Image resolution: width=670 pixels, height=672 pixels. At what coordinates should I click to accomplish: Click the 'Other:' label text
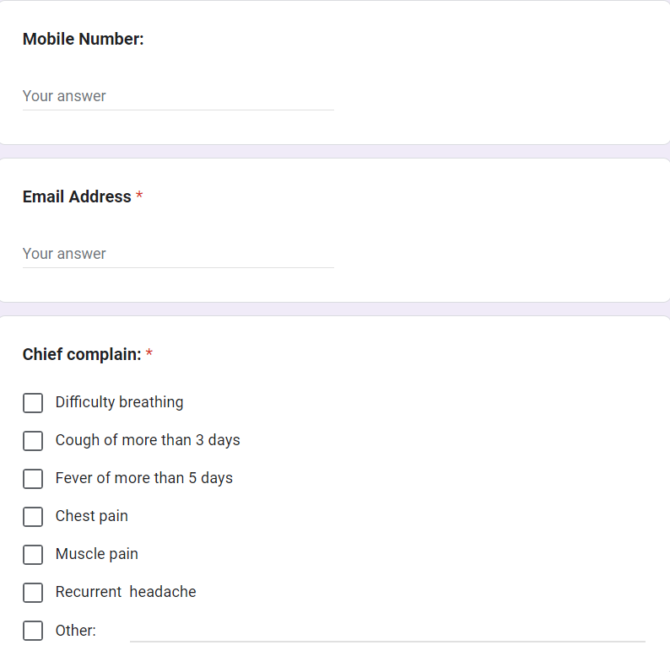pos(76,630)
